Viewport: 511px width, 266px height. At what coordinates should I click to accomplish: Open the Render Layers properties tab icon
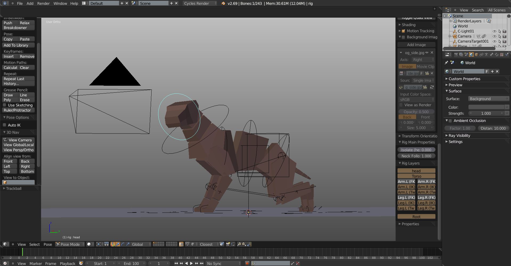[461, 55]
